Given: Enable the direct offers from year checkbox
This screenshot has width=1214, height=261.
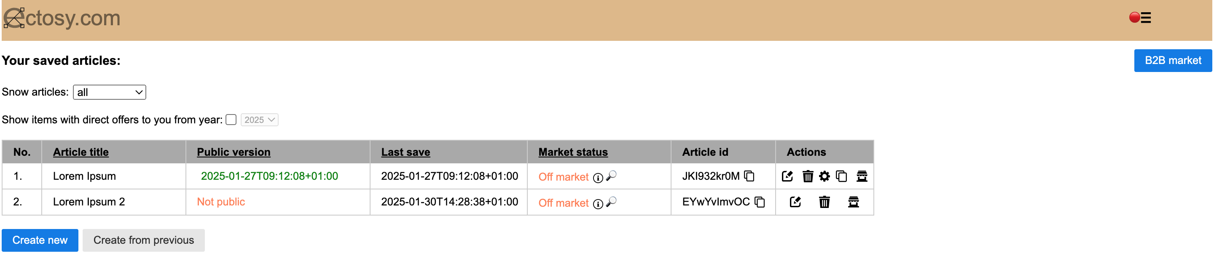Looking at the screenshot, I should [231, 120].
